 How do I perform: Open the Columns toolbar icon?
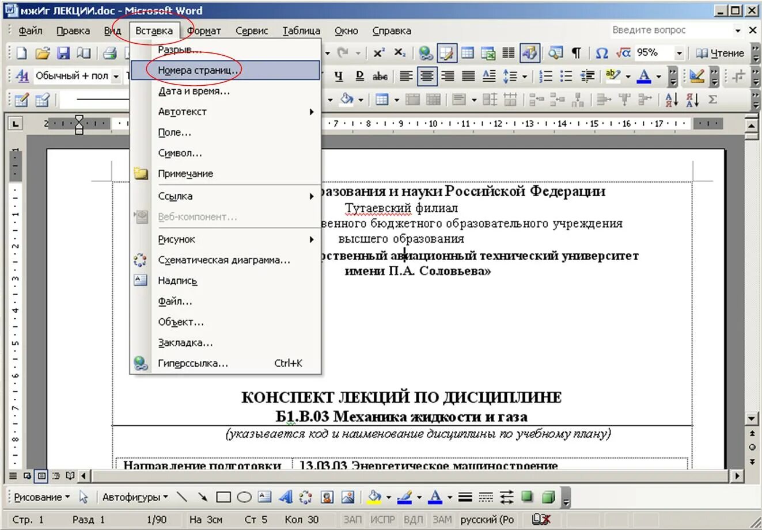508,53
